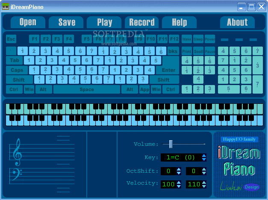Viewport: 268px width, 200px height.
Task: Click the Print virtual key
Action: [186, 51]
